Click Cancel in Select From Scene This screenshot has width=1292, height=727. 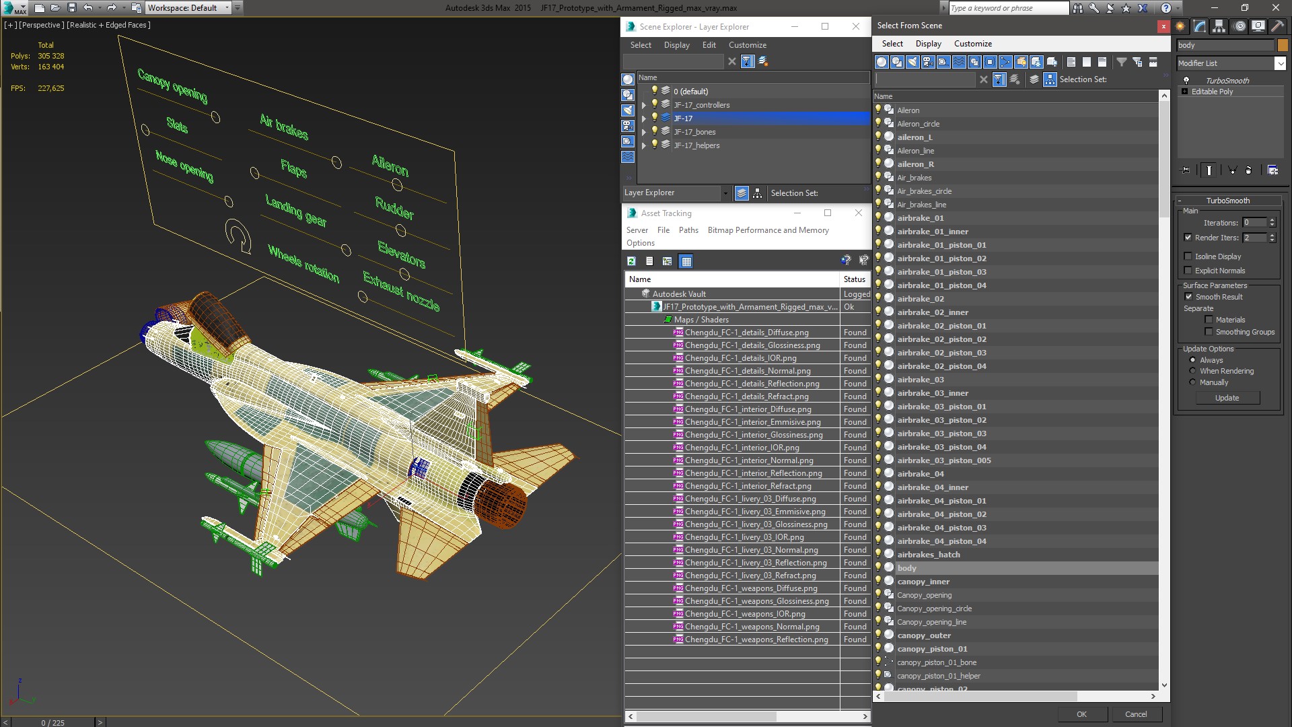pos(1136,714)
